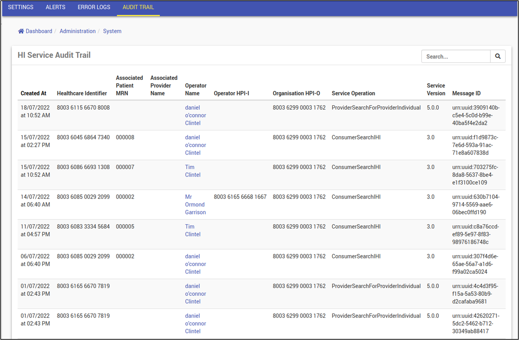Open the Settings tab

[21, 7]
